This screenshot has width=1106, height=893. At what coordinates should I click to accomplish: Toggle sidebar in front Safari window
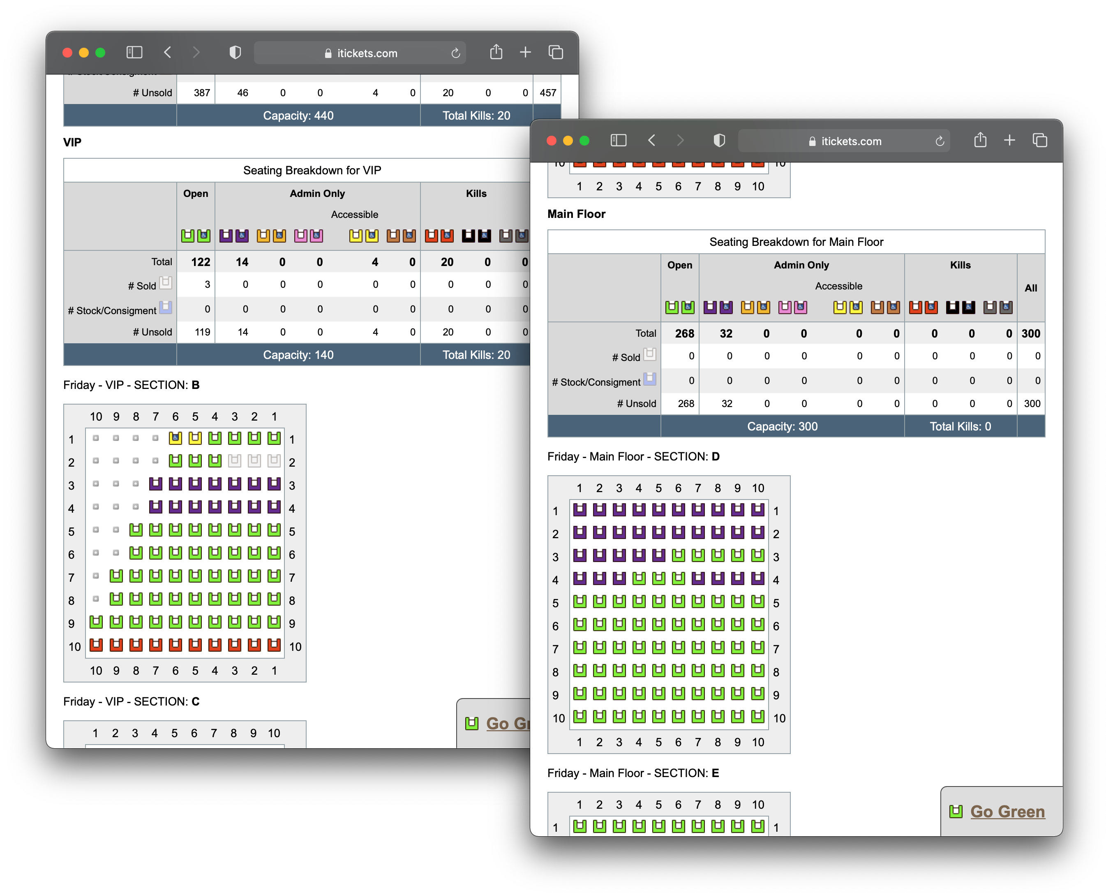pos(618,141)
